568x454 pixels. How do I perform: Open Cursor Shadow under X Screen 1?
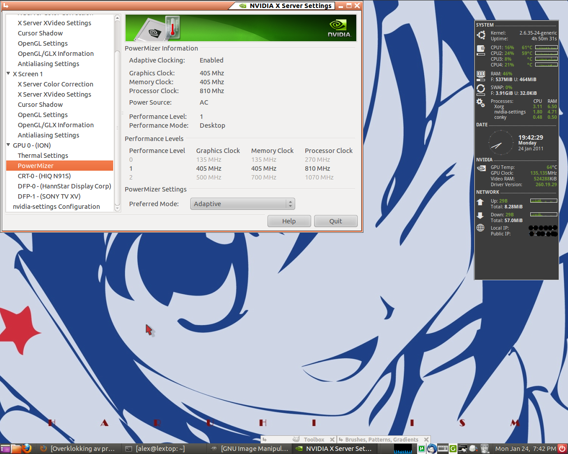click(40, 105)
